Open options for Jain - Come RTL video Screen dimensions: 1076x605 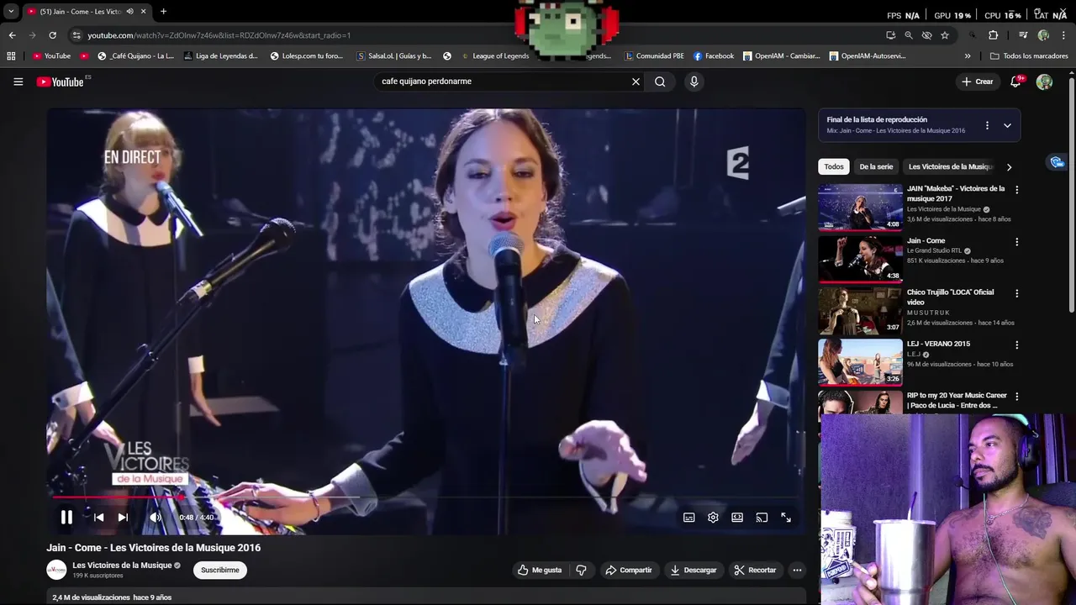(x=1016, y=242)
